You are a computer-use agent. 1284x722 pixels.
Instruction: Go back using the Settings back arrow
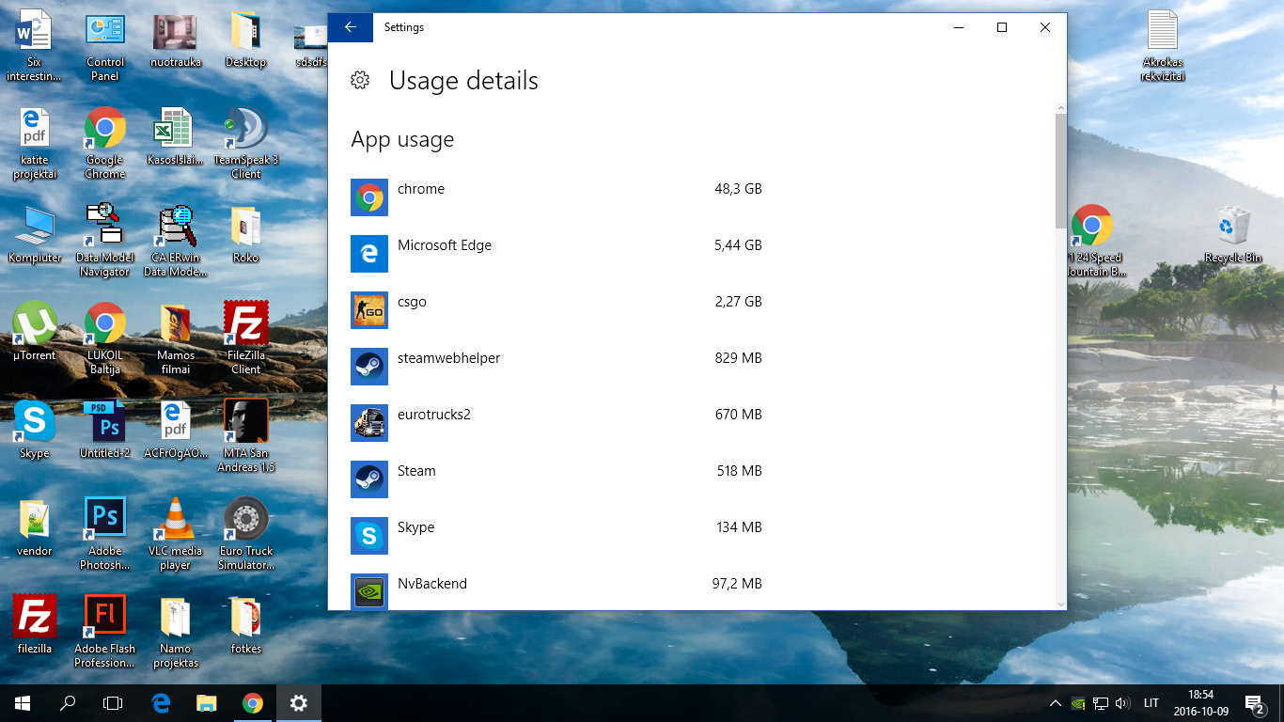click(x=351, y=27)
